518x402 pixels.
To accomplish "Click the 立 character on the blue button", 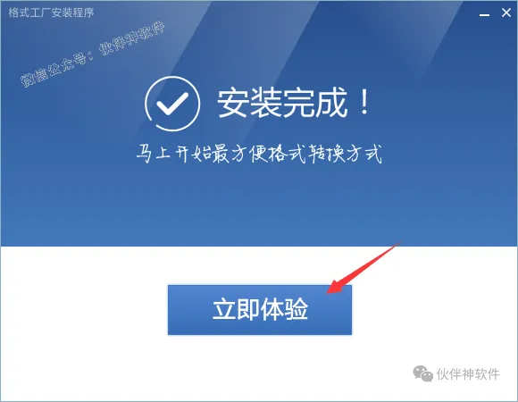I will tap(224, 309).
